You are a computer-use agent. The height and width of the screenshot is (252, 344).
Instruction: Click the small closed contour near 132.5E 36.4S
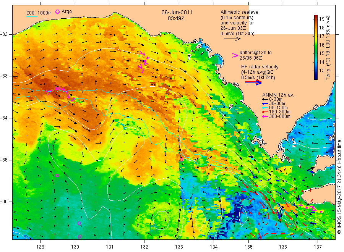(161, 220)
